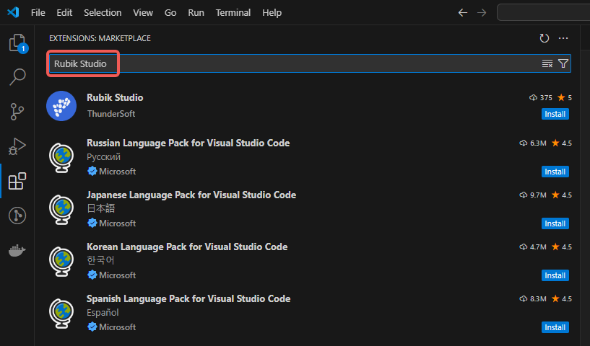Go forward with the right arrow
Screen dimensions: 590x346
pos(482,13)
